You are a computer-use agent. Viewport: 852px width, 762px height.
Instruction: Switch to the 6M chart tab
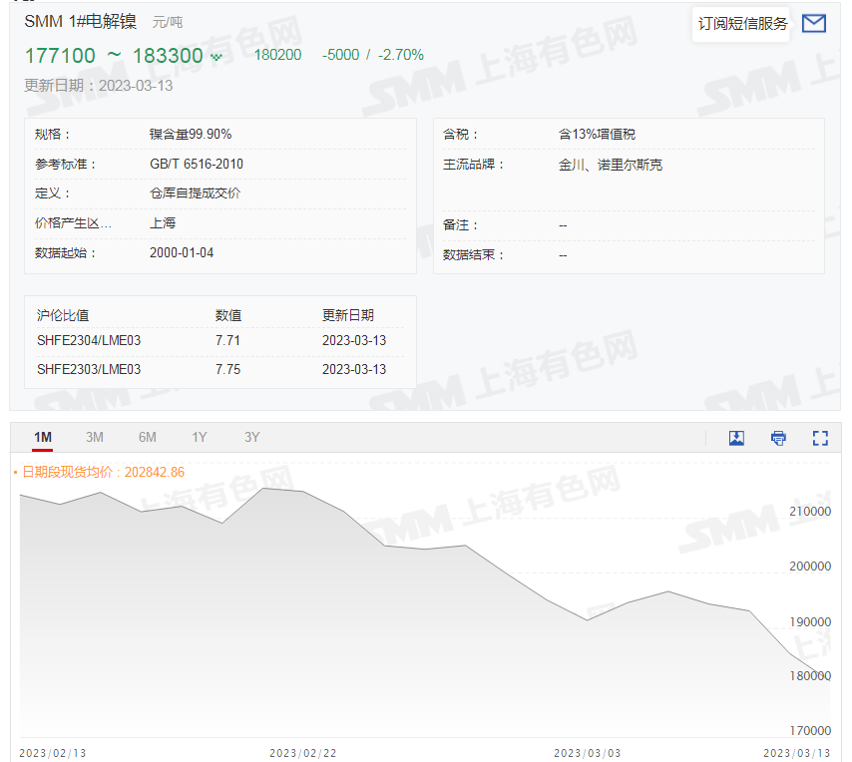pyautogui.click(x=147, y=437)
